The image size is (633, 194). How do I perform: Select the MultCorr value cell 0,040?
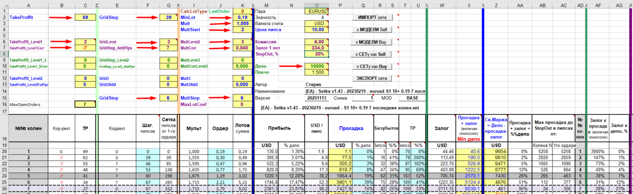[242, 48]
